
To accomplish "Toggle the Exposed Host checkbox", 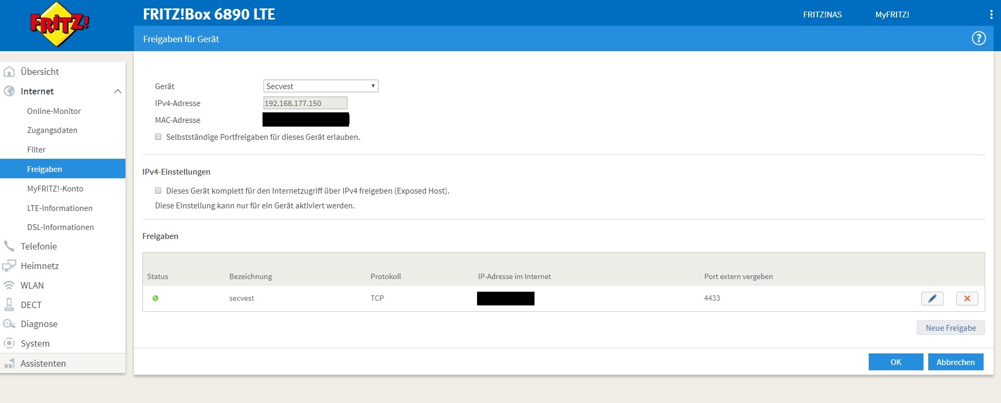I will pos(158,191).
